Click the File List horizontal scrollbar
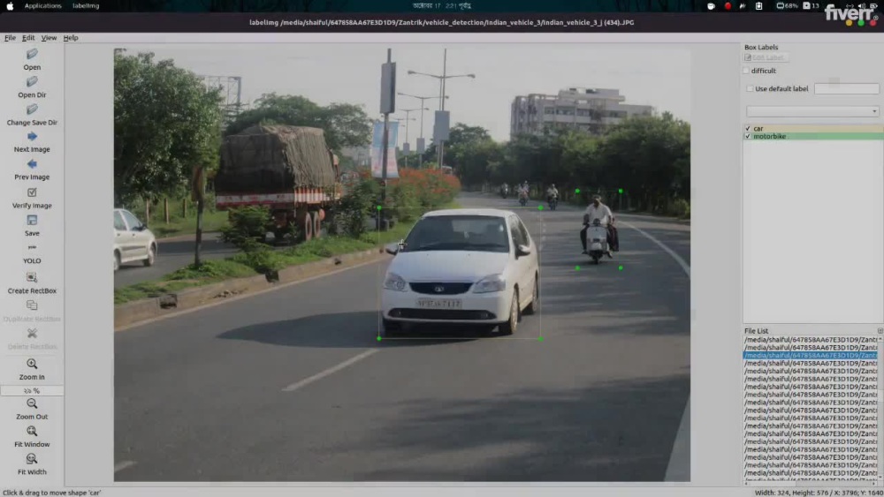This screenshot has width=884, height=497. 810,483
